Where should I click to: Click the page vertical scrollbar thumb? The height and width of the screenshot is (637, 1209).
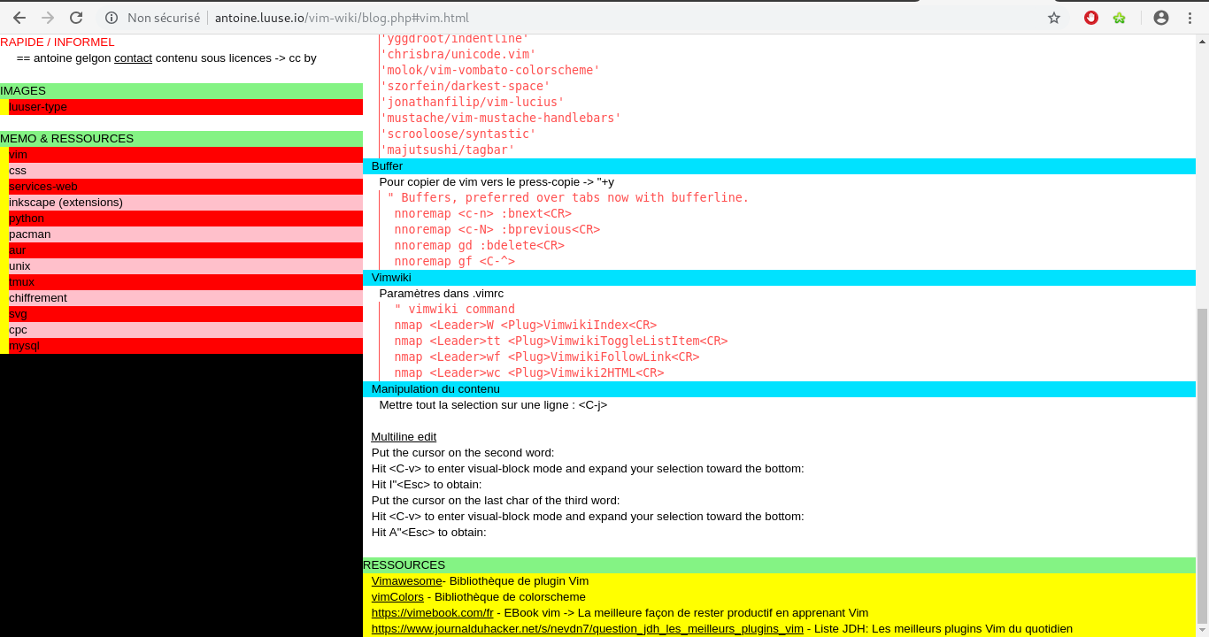click(x=1202, y=469)
